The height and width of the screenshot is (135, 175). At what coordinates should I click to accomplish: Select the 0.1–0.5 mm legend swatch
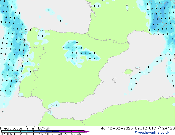coord(5,131)
